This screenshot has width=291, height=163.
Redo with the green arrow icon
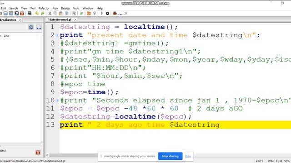click(43, 13)
